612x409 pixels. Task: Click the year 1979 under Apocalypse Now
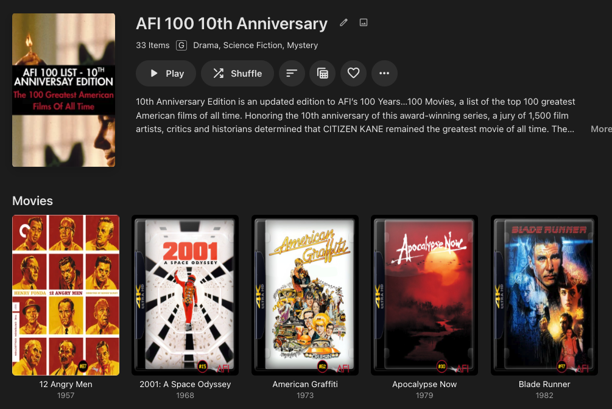coord(424,396)
